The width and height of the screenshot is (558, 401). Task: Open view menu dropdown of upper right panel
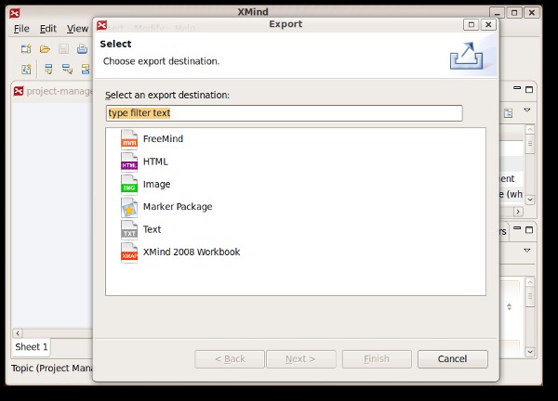click(x=527, y=110)
